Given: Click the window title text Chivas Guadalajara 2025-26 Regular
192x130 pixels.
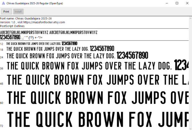Looking at the screenshot, I should pos(35,3).
